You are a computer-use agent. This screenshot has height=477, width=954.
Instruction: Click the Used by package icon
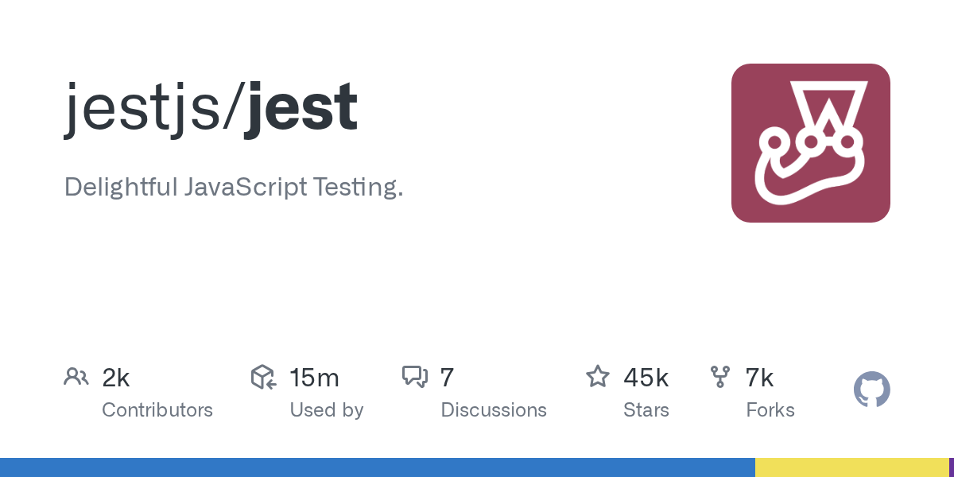pyautogui.click(x=263, y=377)
